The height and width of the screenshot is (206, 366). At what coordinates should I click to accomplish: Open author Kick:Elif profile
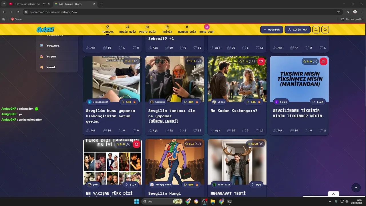click(222, 185)
